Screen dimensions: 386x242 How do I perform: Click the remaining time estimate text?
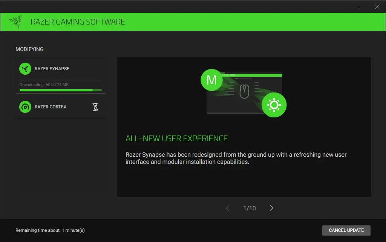[x=50, y=230]
